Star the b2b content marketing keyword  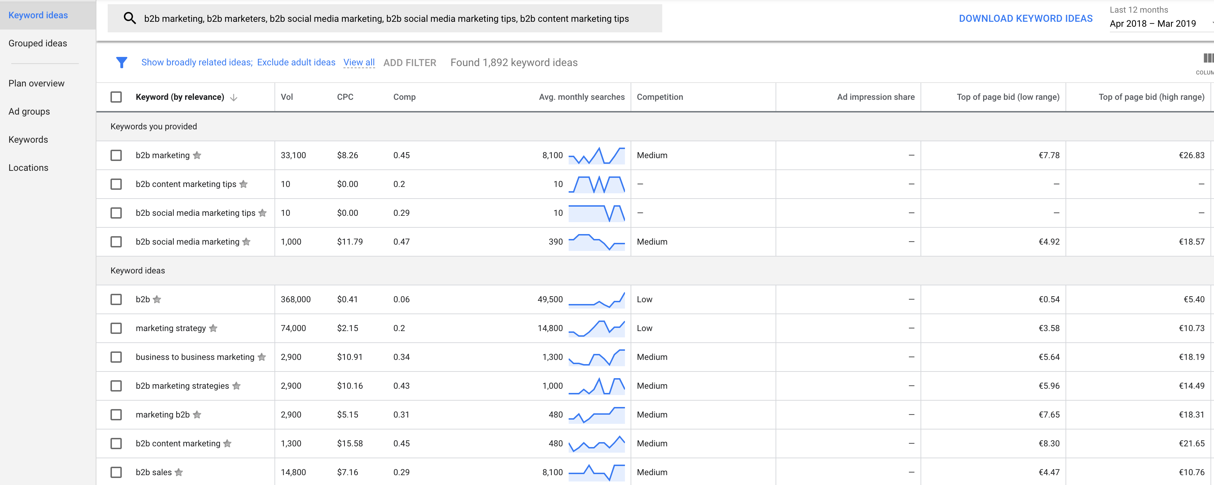coord(228,444)
